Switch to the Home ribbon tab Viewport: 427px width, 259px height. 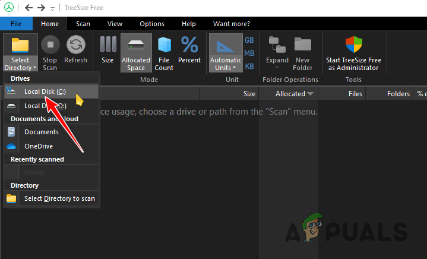click(x=50, y=24)
